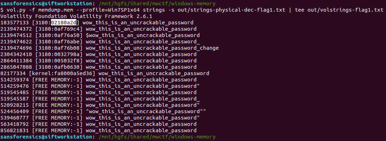This screenshot has height=141, width=386.
Task: Click the [3180:0afb0630] address
Action: click(57, 67)
